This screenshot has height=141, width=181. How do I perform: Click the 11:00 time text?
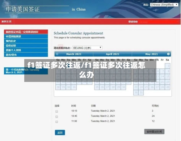[74, 121]
